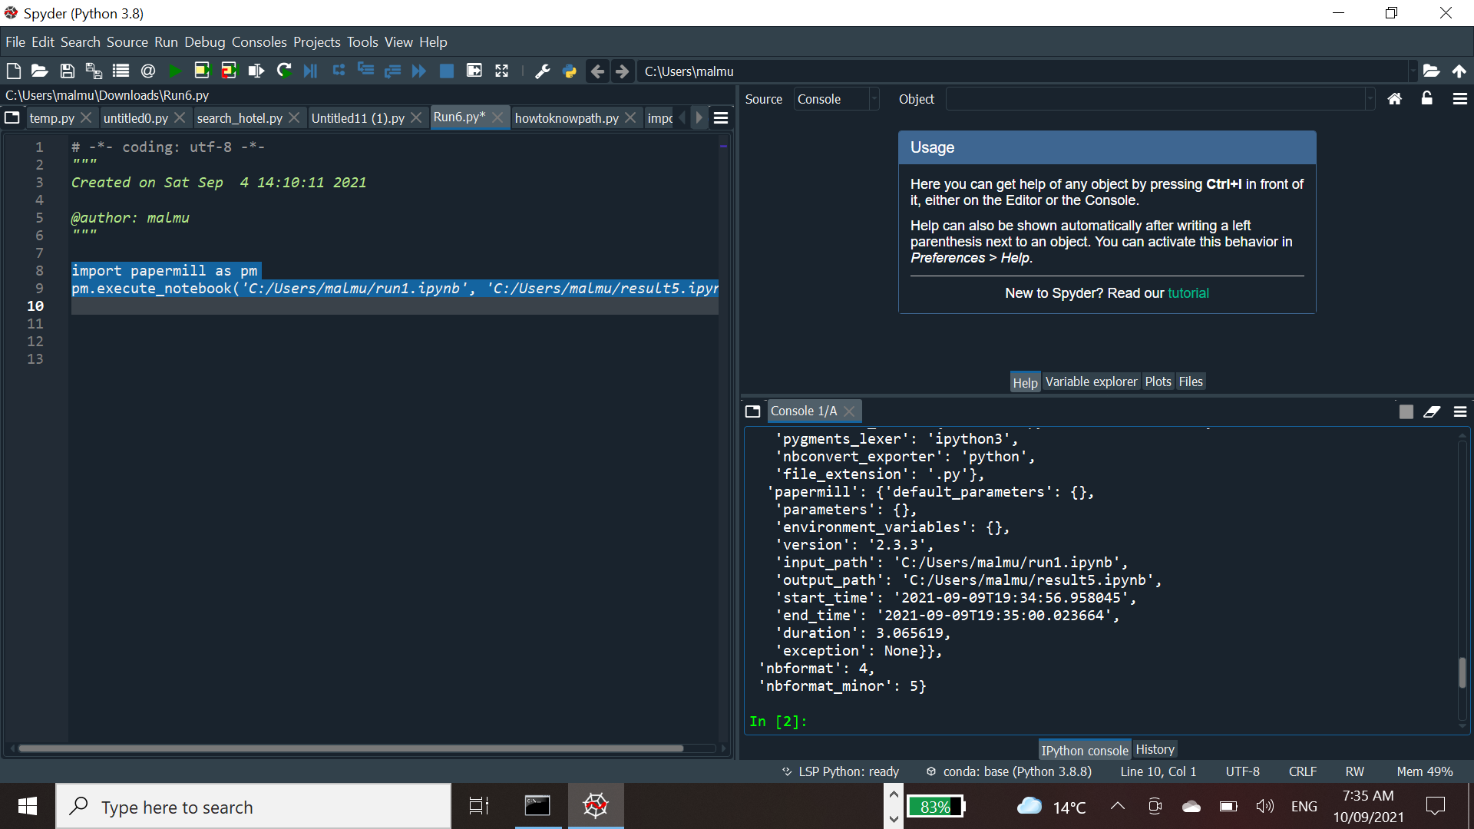The image size is (1474, 829).
Task: Switch to the Variable explorer tab
Action: pos(1091,381)
